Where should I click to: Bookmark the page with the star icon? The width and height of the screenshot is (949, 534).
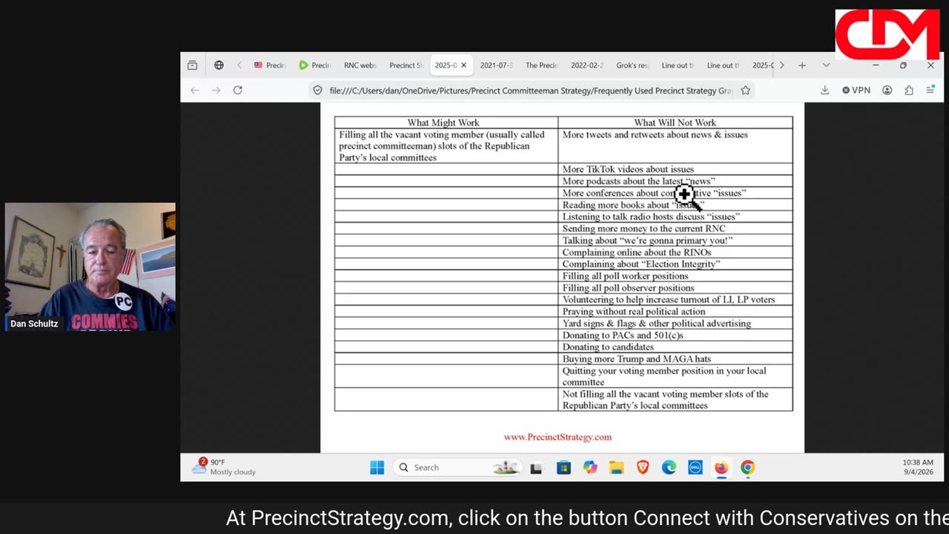745,90
